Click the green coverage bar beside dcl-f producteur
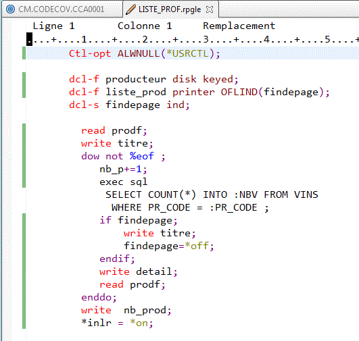This screenshot has width=359, height=341. (24, 85)
